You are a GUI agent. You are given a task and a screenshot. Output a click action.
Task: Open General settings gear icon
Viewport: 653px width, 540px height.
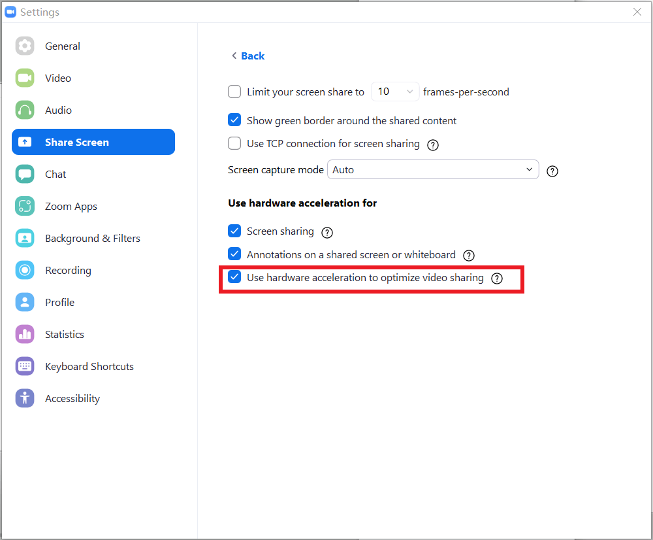click(x=25, y=46)
